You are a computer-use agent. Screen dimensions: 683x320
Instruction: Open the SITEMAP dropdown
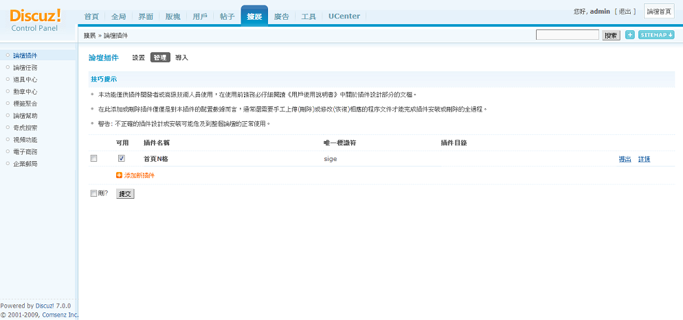(x=656, y=35)
